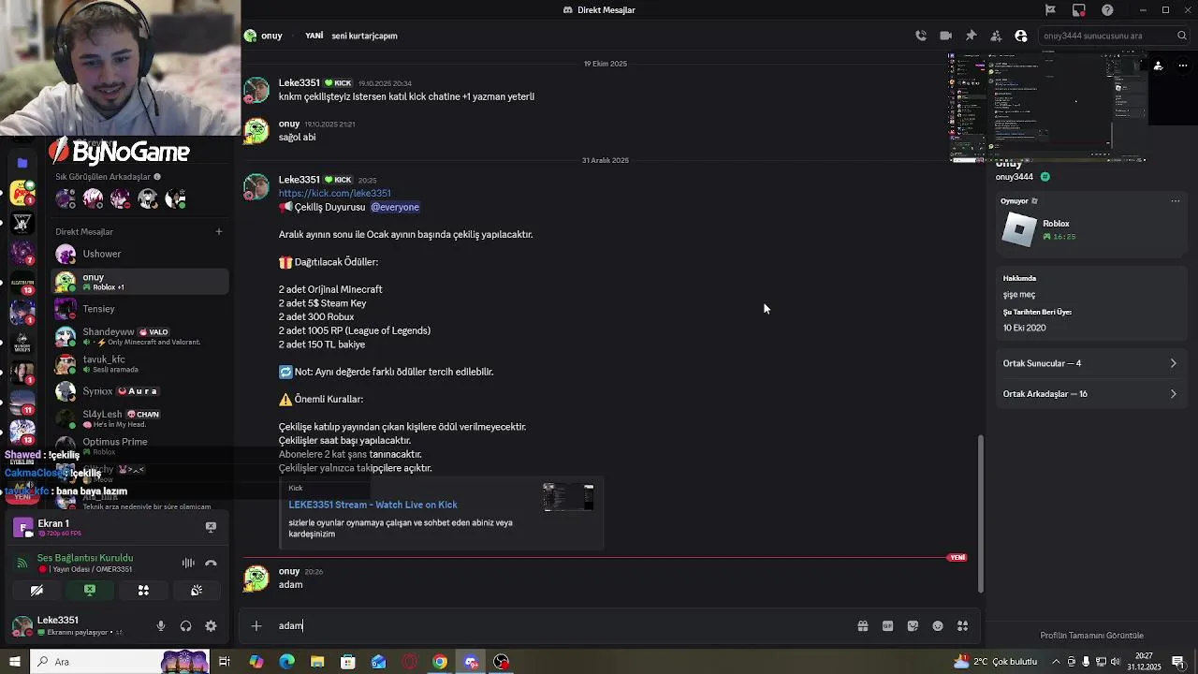Mute the microphone
Image resolution: width=1198 pixels, height=674 pixels.
[x=161, y=626]
